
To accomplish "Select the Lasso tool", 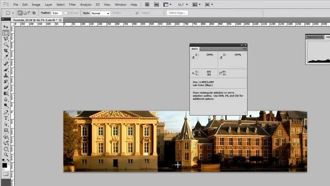I will (x=6, y=39).
